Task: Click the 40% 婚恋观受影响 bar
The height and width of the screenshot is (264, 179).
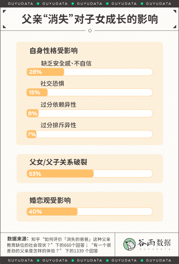Action: click(x=90, y=211)
